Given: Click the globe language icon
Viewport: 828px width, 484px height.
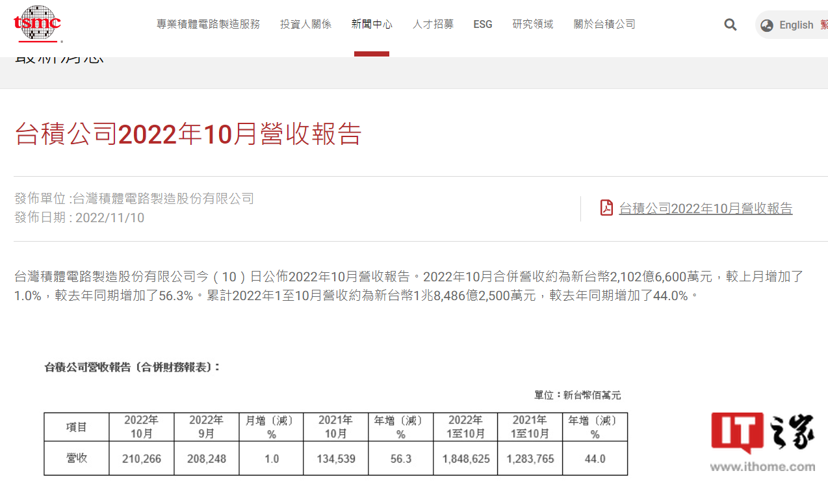Looking at the screenshot, I should tap(767, 25).
